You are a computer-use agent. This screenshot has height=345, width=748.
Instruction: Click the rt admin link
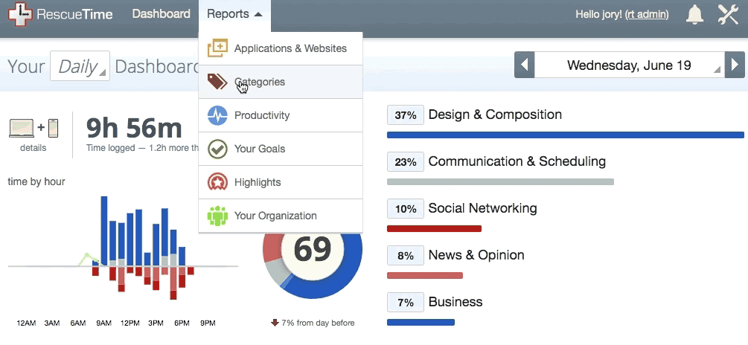coord(646,14)
